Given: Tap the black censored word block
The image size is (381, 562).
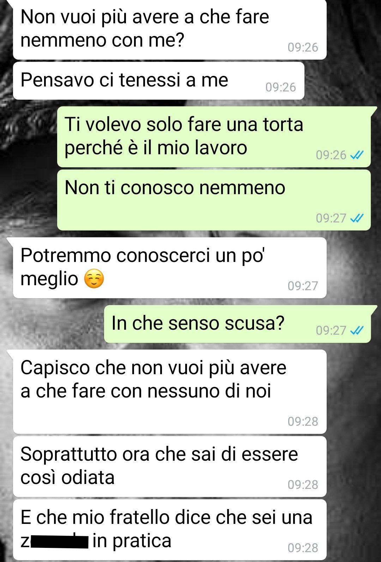Looking at the screenshot, I should coord(59,541).
